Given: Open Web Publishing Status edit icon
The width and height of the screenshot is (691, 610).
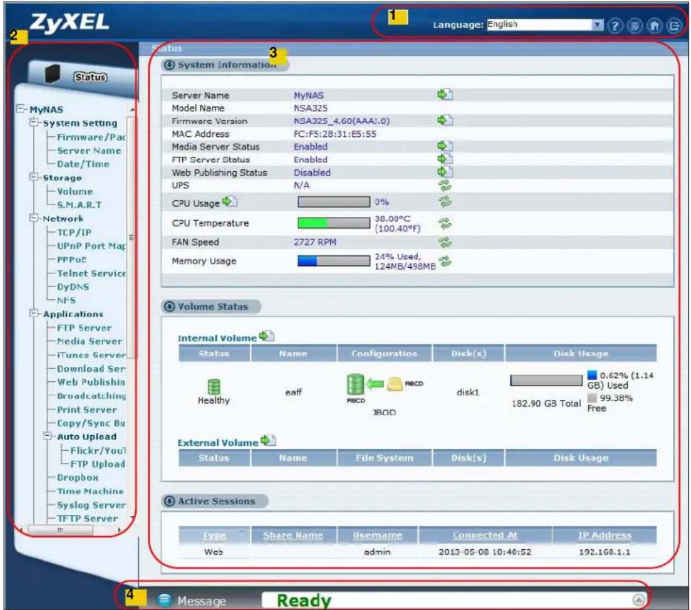Looking at the screenshot, I should coord(445,172).
